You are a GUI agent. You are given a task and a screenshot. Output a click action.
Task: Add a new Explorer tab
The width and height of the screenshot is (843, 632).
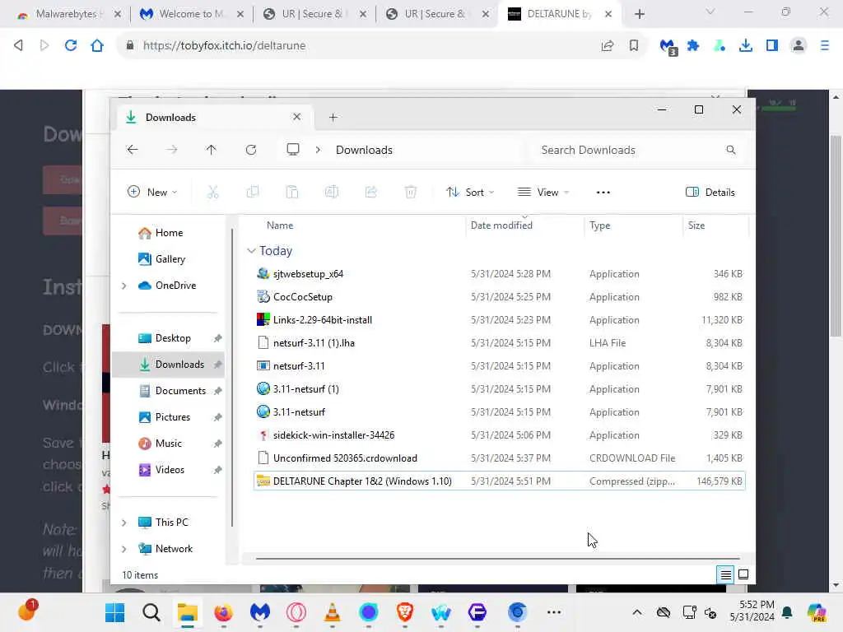coord(333,118)
